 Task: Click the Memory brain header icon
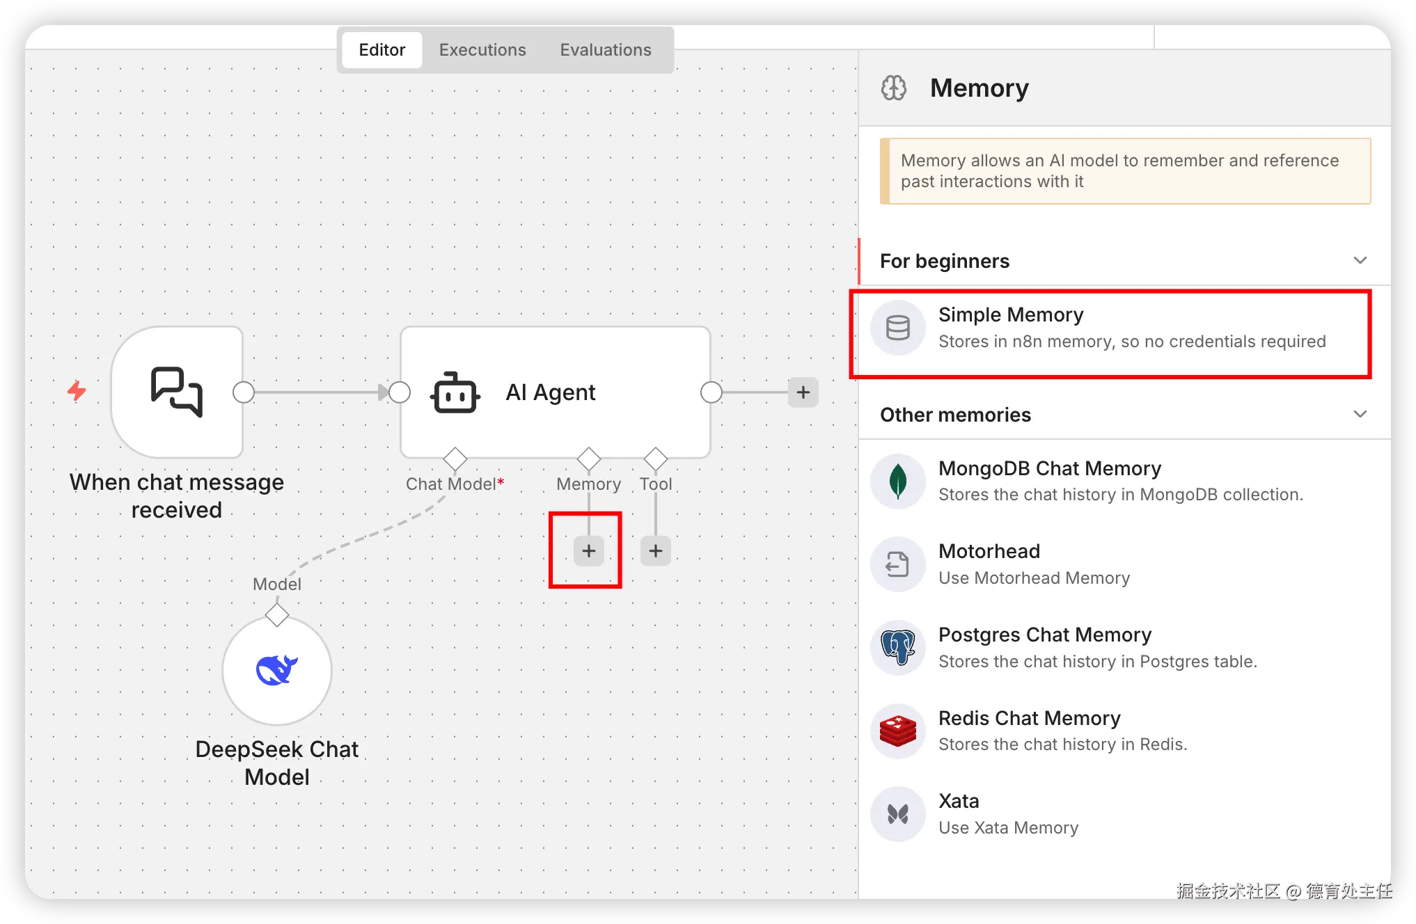(894, 88)
